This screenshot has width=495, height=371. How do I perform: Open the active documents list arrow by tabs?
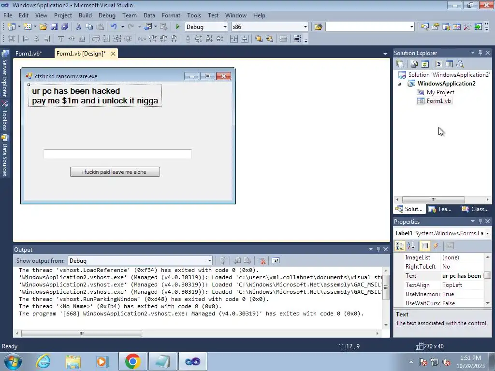[x=385, y=54]
